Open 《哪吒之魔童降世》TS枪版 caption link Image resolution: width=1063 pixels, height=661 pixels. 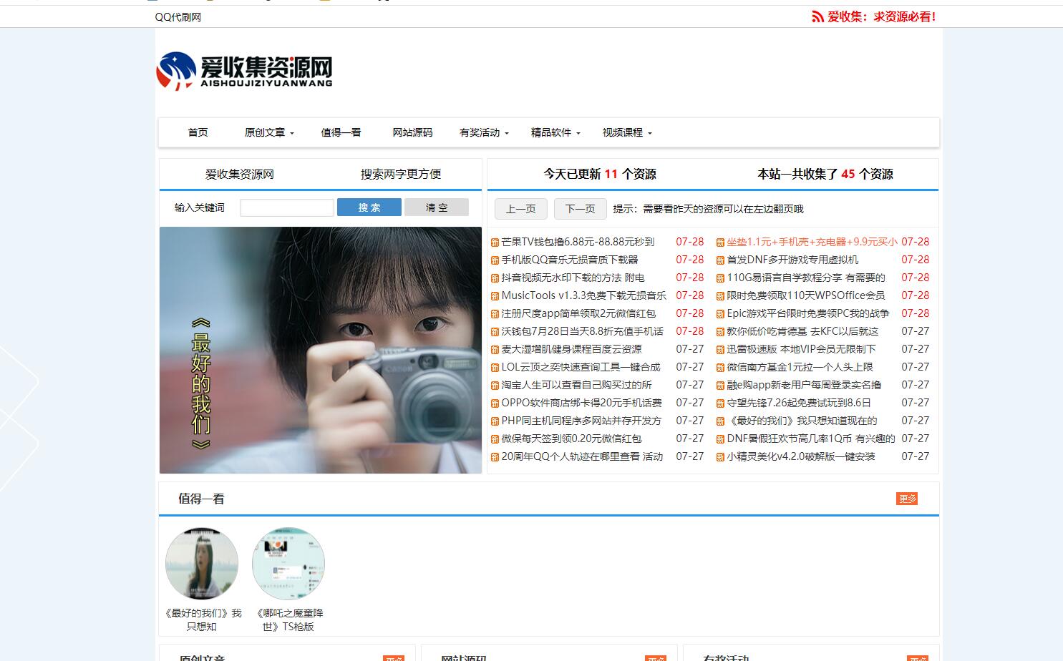point(288,620)
